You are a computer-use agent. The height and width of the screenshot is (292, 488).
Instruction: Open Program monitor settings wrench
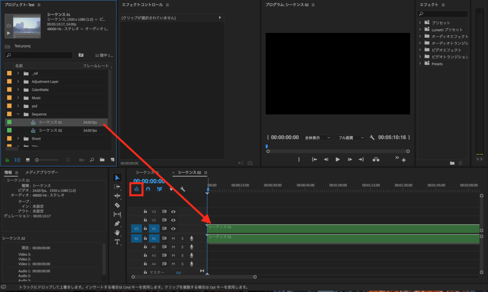pos(372,138)
